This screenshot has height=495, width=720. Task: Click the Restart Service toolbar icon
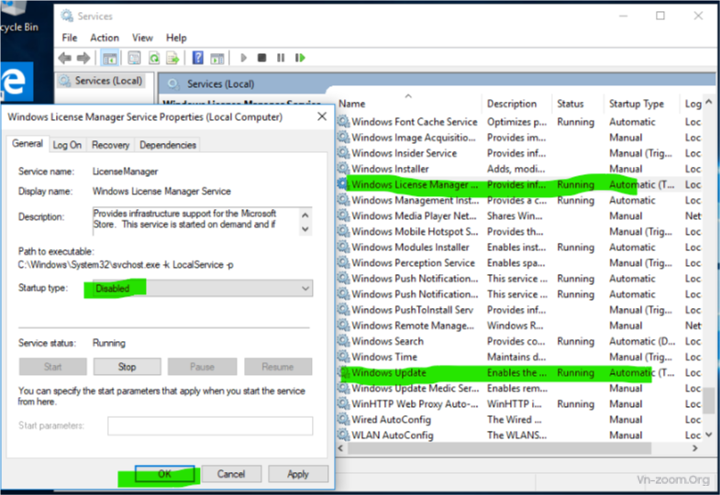click(x=298, y=58)
